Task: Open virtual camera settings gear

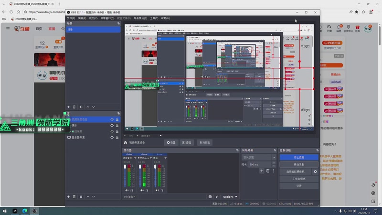Action: tap(315, 172)
